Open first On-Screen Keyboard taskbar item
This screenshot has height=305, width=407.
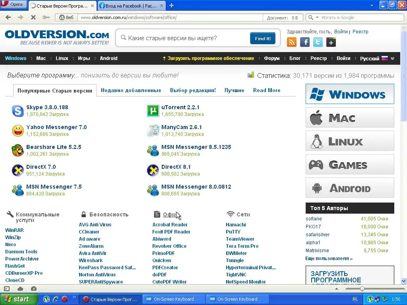[x=174, y=299]
